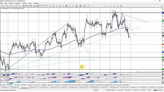Switch to the EURNZDe,H1 chart tab
Viewport: 164px width, 92px height.
[x=134, y=88]
